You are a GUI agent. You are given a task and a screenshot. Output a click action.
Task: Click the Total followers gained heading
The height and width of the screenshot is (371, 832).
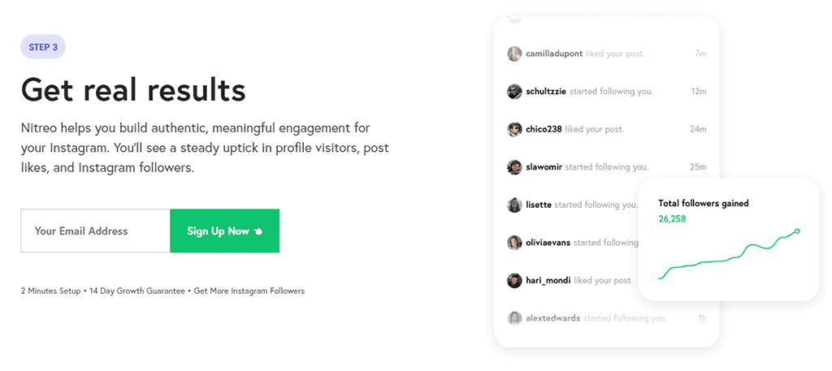coord(704,203)
